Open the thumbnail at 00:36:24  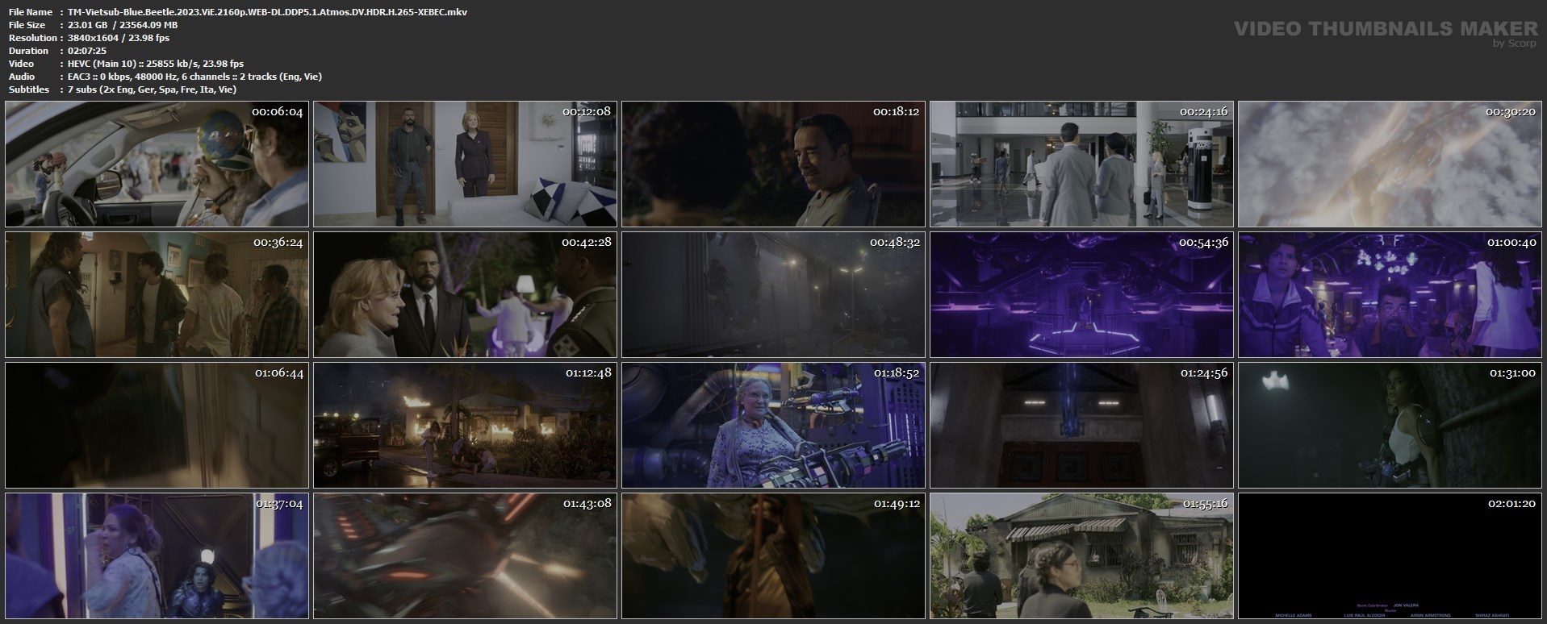pyautogui.click(x=157, y=295)
